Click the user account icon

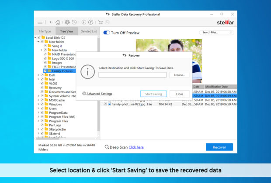(x=108, y=22)
